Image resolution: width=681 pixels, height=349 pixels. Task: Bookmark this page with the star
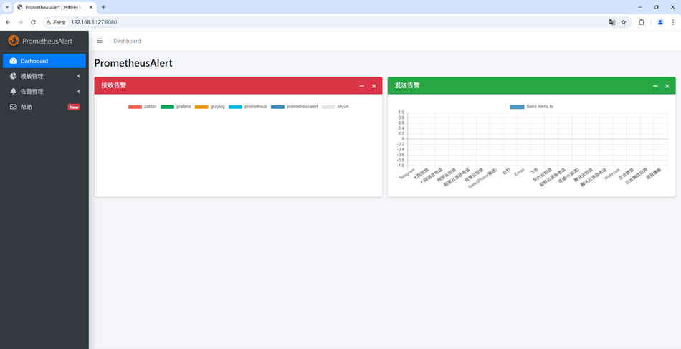tap(624, 22)
